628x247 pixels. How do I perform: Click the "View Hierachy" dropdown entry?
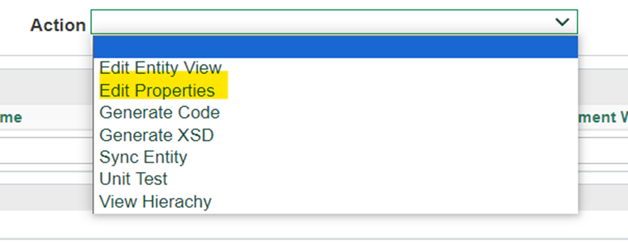coord(155,202)
